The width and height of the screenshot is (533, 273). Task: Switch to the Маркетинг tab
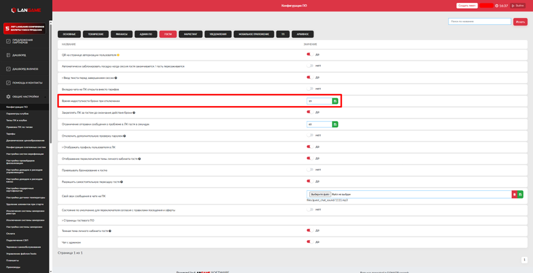click(x=190, y=34)
